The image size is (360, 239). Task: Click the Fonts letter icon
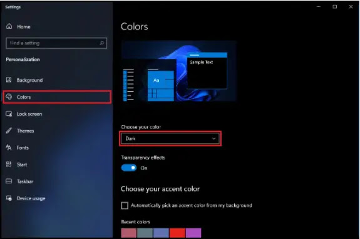tap(9, 147)
